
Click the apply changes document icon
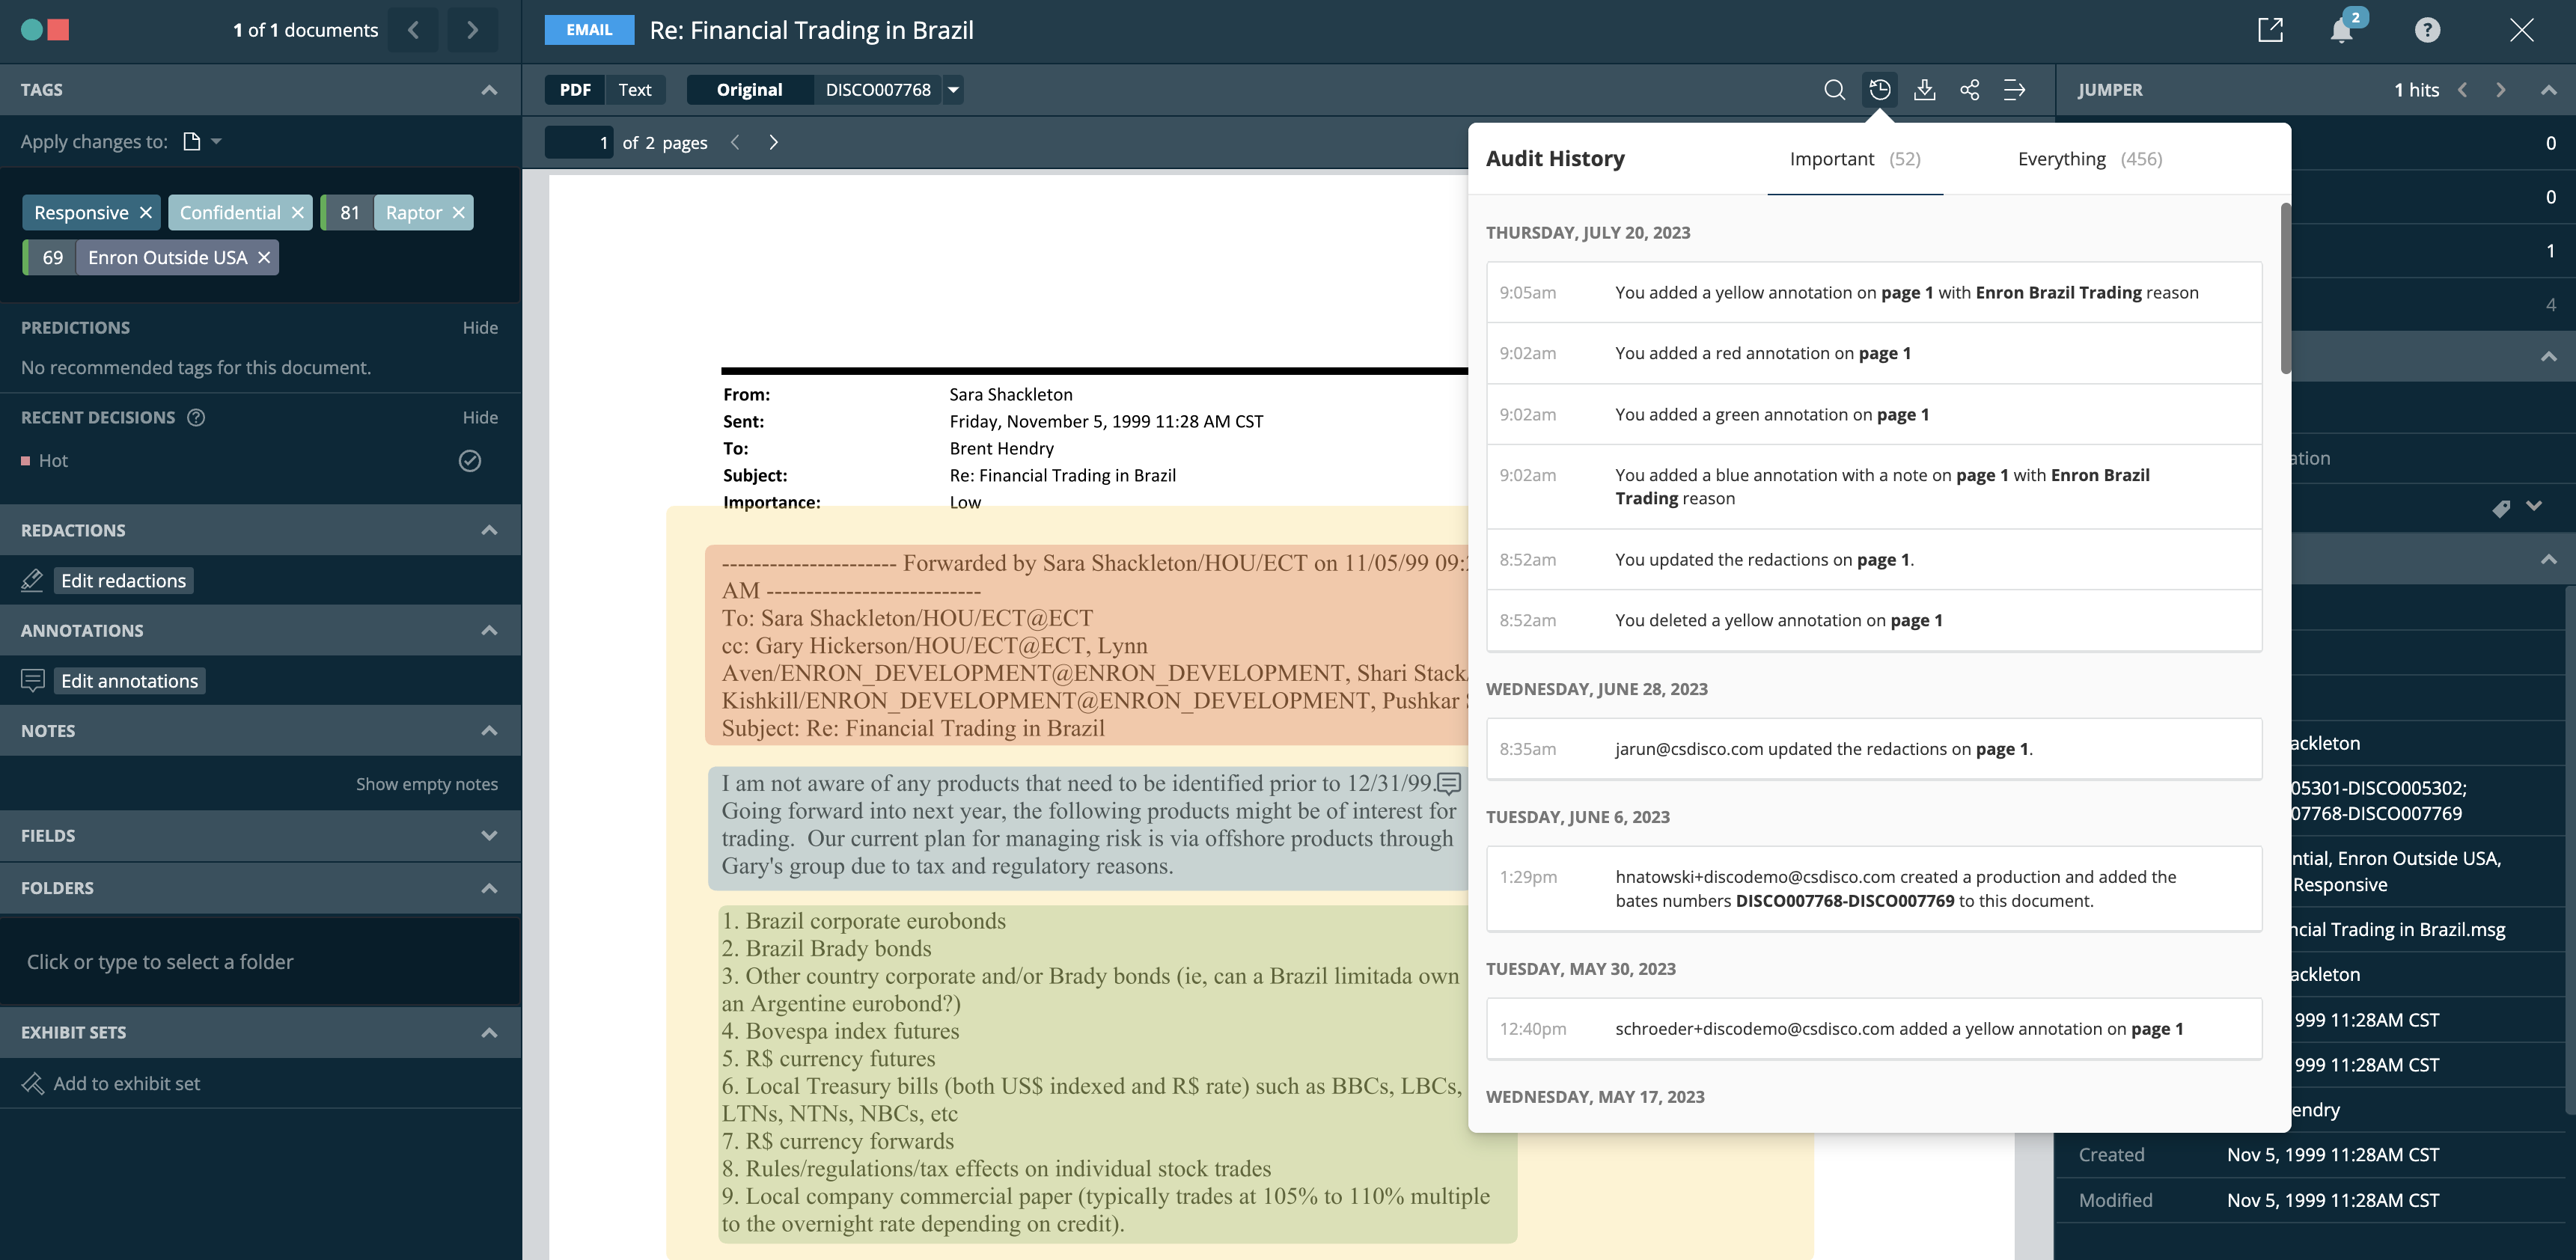[x=192, y=141]
